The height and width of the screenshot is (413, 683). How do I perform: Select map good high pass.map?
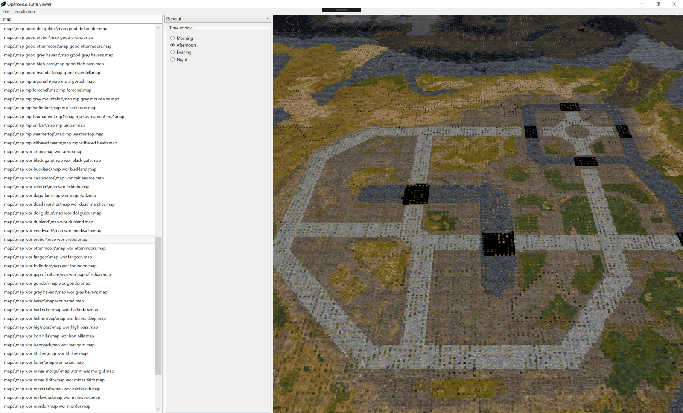(78, 64)
